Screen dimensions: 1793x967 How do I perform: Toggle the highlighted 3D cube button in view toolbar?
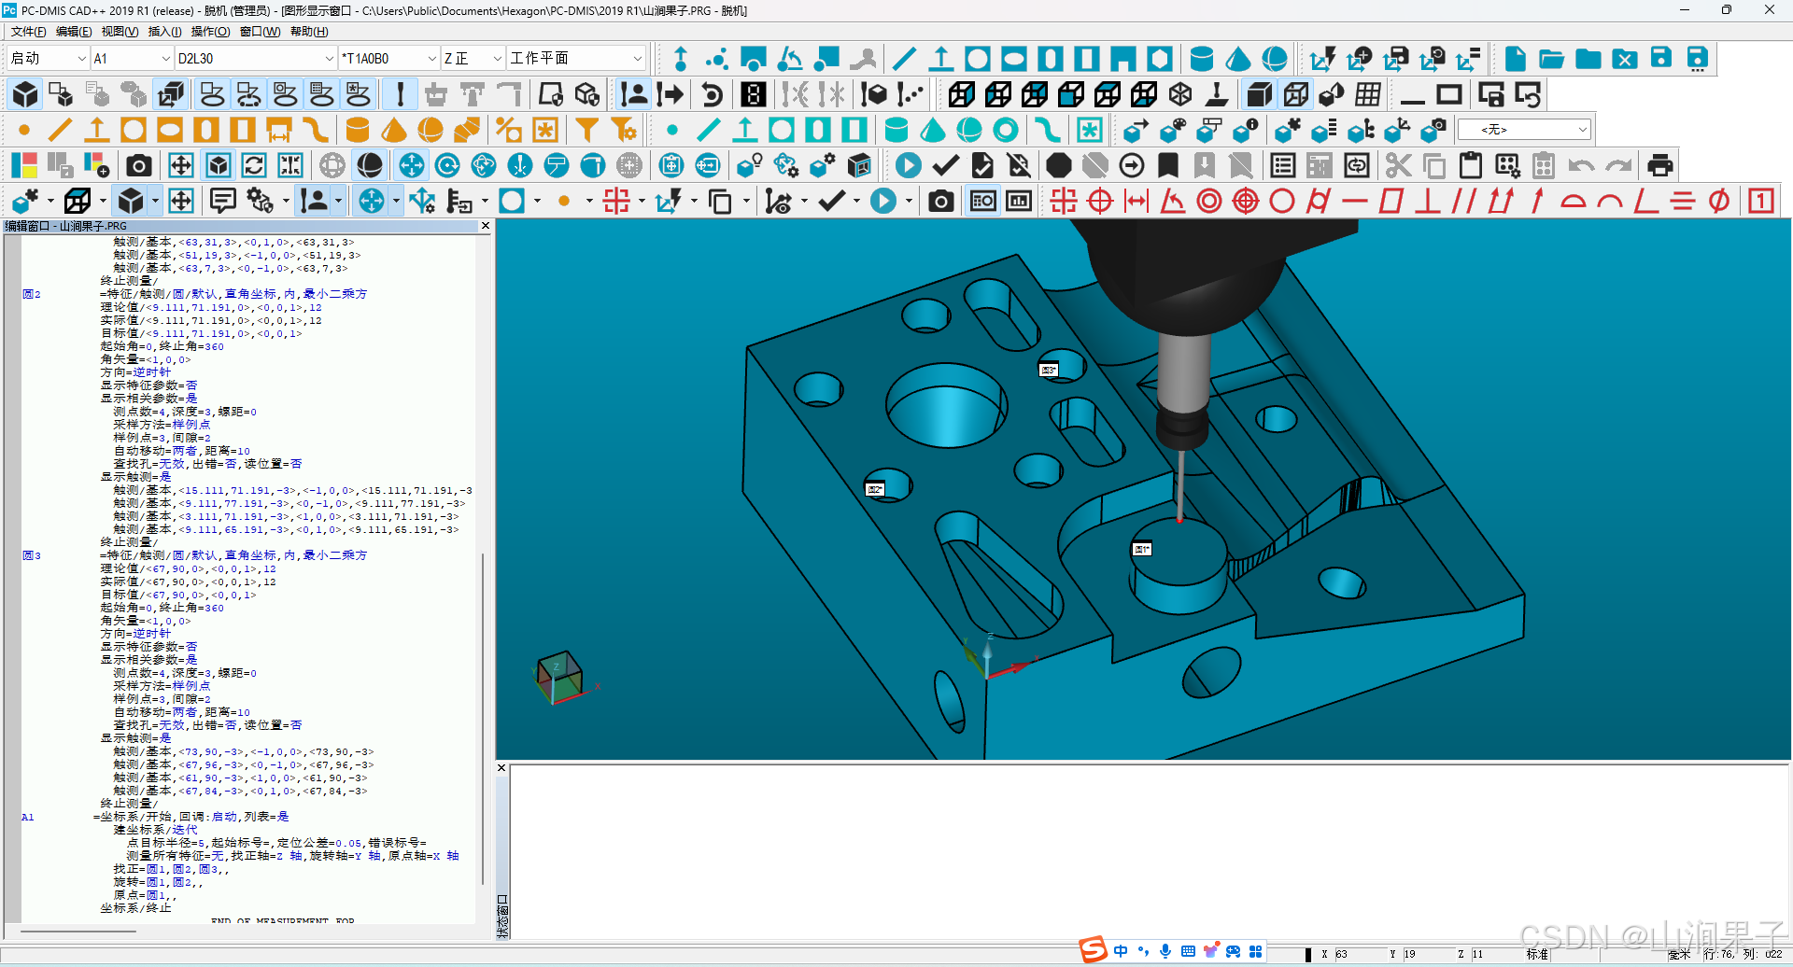click(x=218, y=165)
